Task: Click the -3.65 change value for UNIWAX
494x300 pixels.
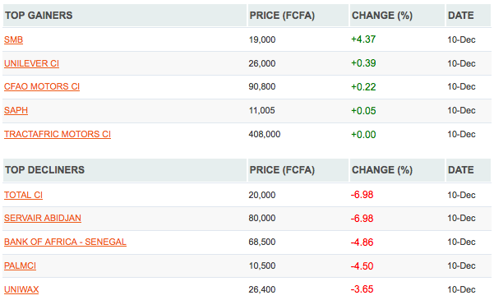Action: (362, 289)
